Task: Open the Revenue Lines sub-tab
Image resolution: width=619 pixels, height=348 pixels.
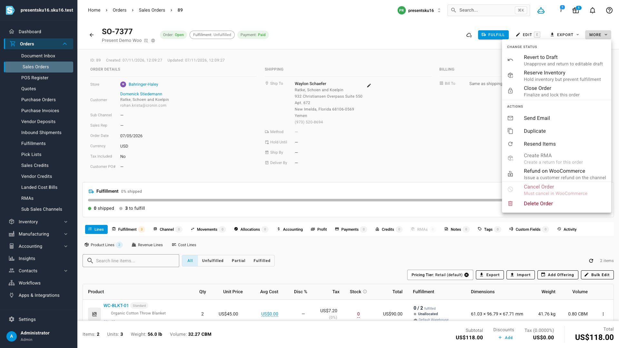Action: (147, 245)
